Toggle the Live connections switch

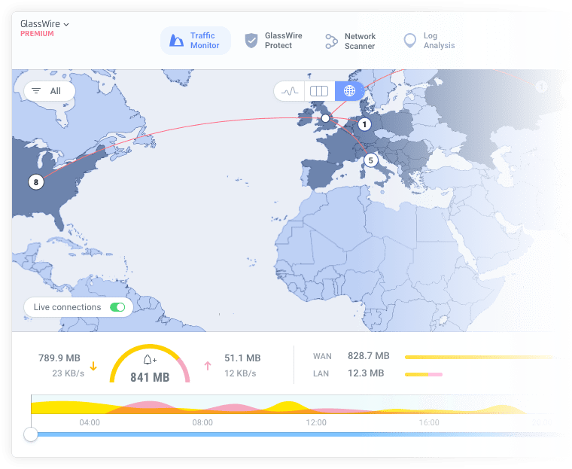[x=117, y=307]
